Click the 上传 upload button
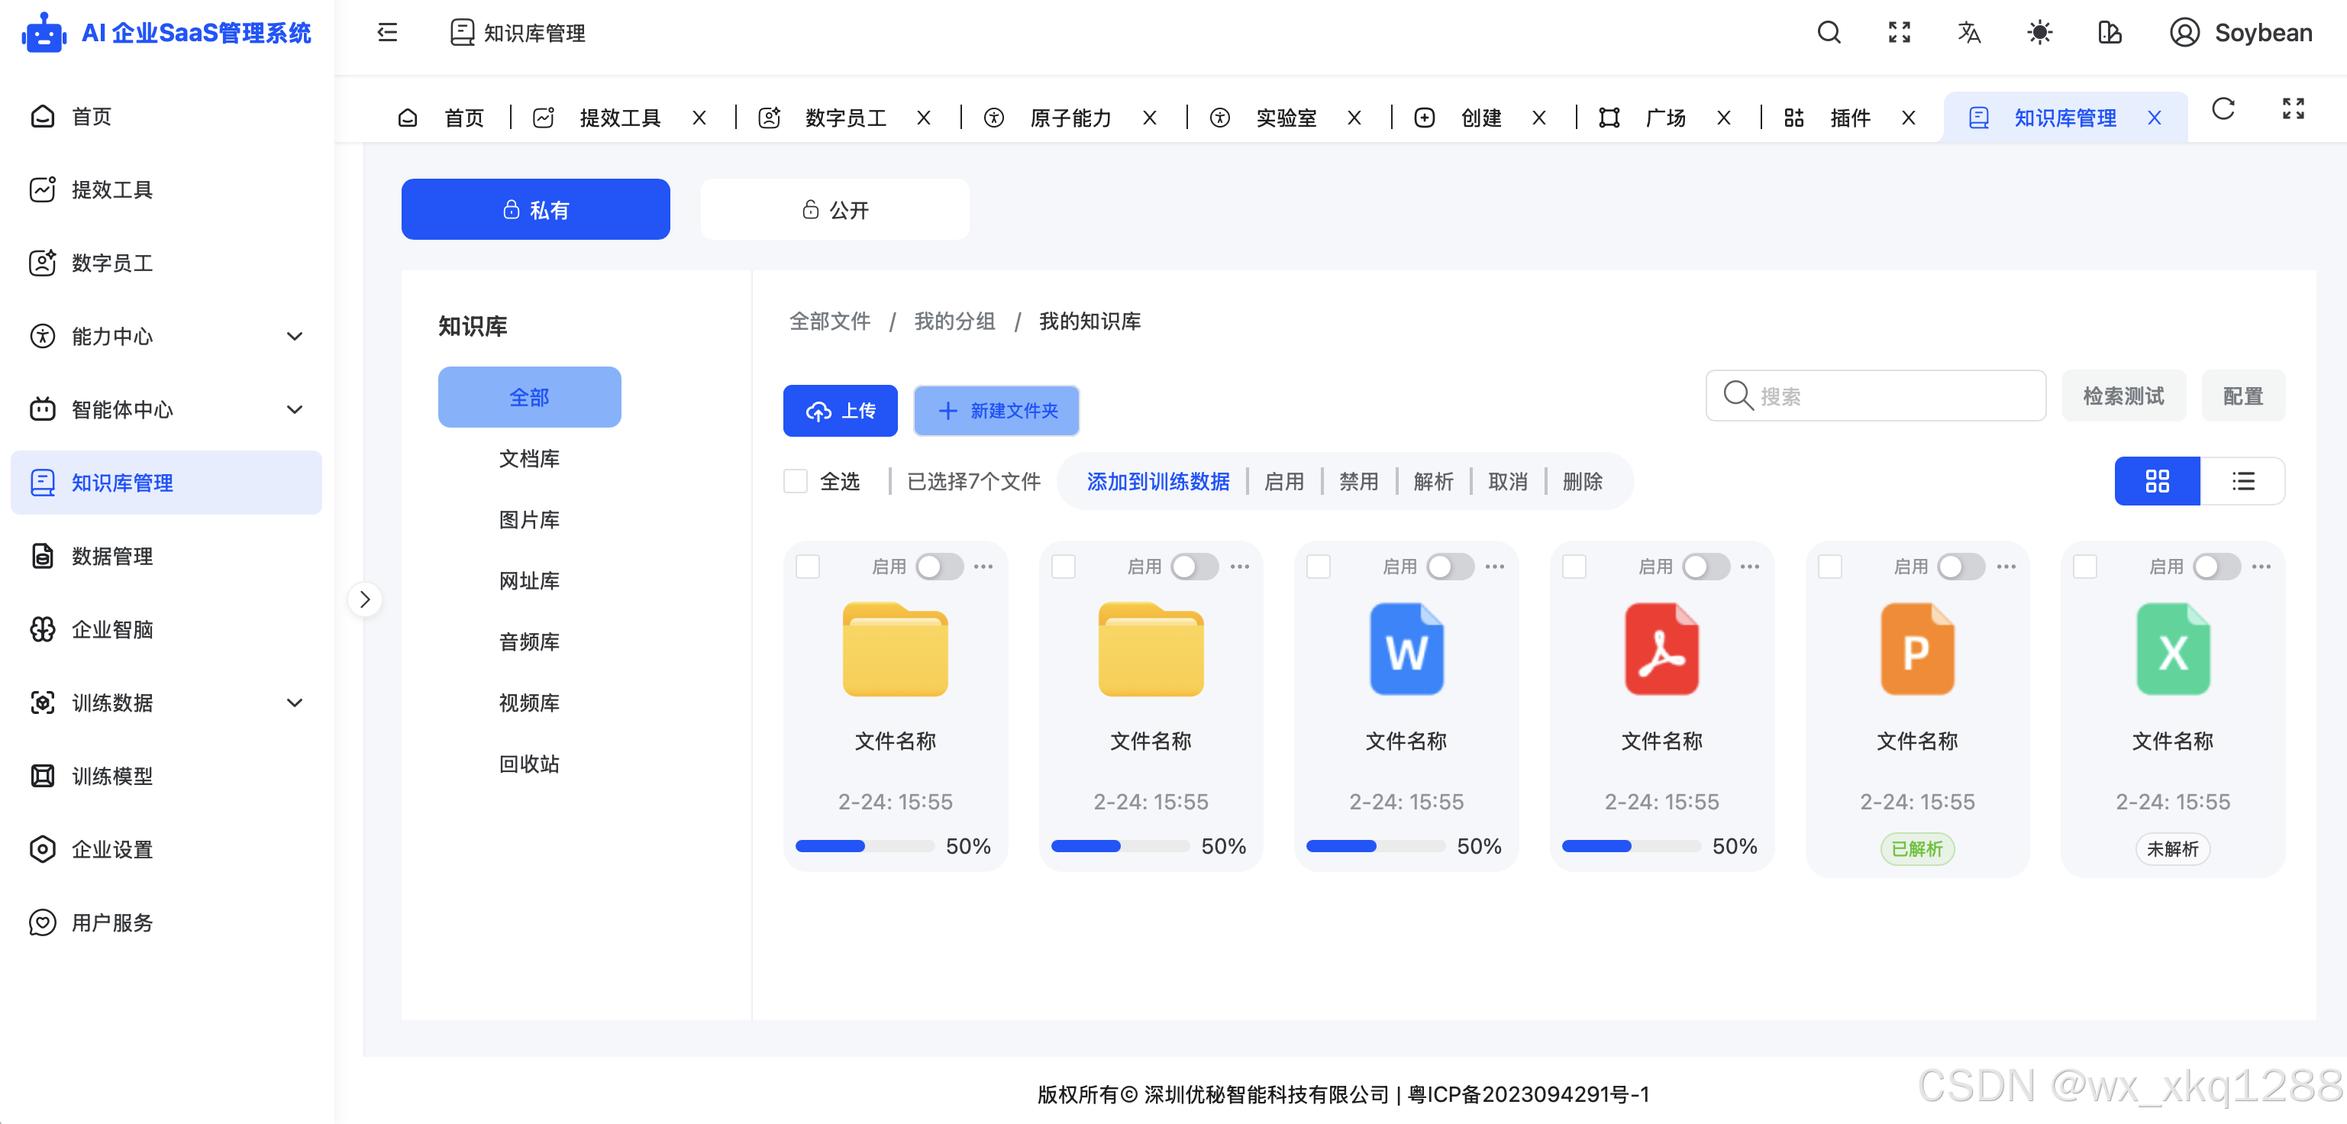This screenshot has width=2347, height=1124. pyautogui.click(x=840, y=411)
